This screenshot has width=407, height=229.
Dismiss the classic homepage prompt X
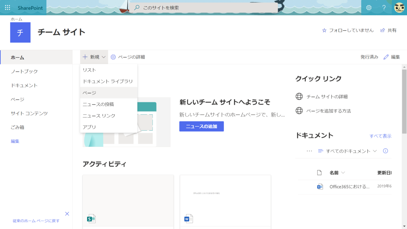coord(67,214)
